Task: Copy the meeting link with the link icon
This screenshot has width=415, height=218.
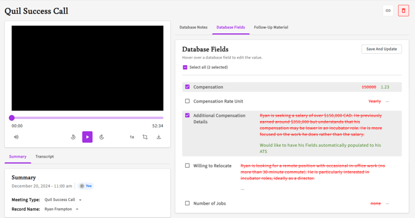Action: [388, 11]
